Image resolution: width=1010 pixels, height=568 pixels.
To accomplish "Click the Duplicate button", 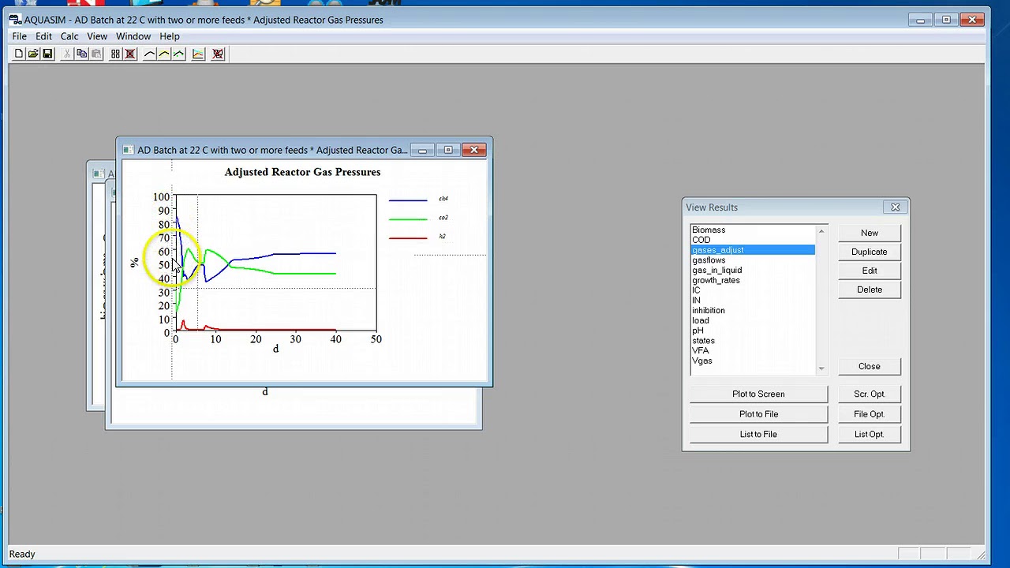I will (x=870, y=252).
